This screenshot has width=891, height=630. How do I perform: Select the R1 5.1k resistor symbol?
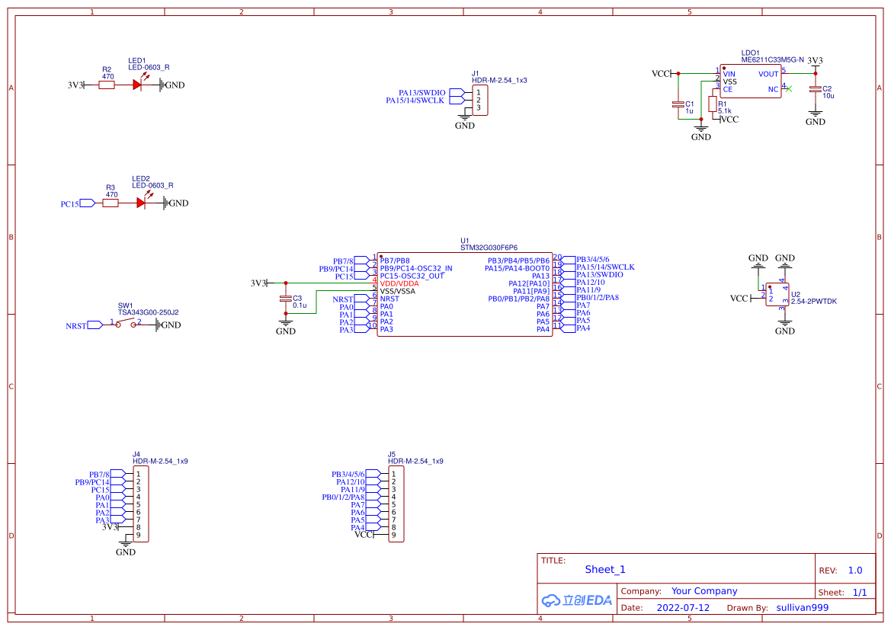coord(713,104)
